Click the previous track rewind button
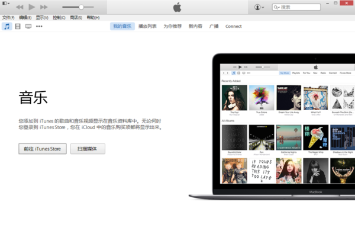The height and width of the screenshot is (234, 355). [20, 7]
